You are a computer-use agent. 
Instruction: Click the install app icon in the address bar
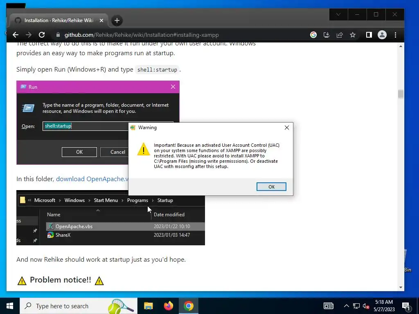pyautogui.click(x=326, y=35)
